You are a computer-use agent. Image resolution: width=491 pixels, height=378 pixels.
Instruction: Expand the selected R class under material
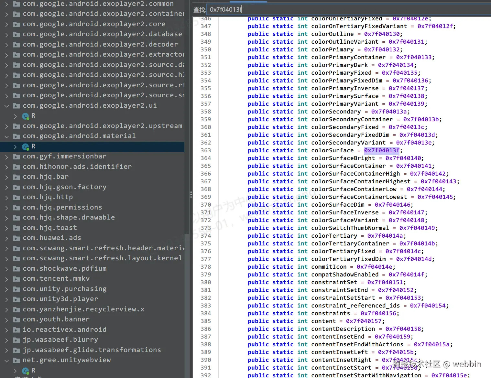15,147
